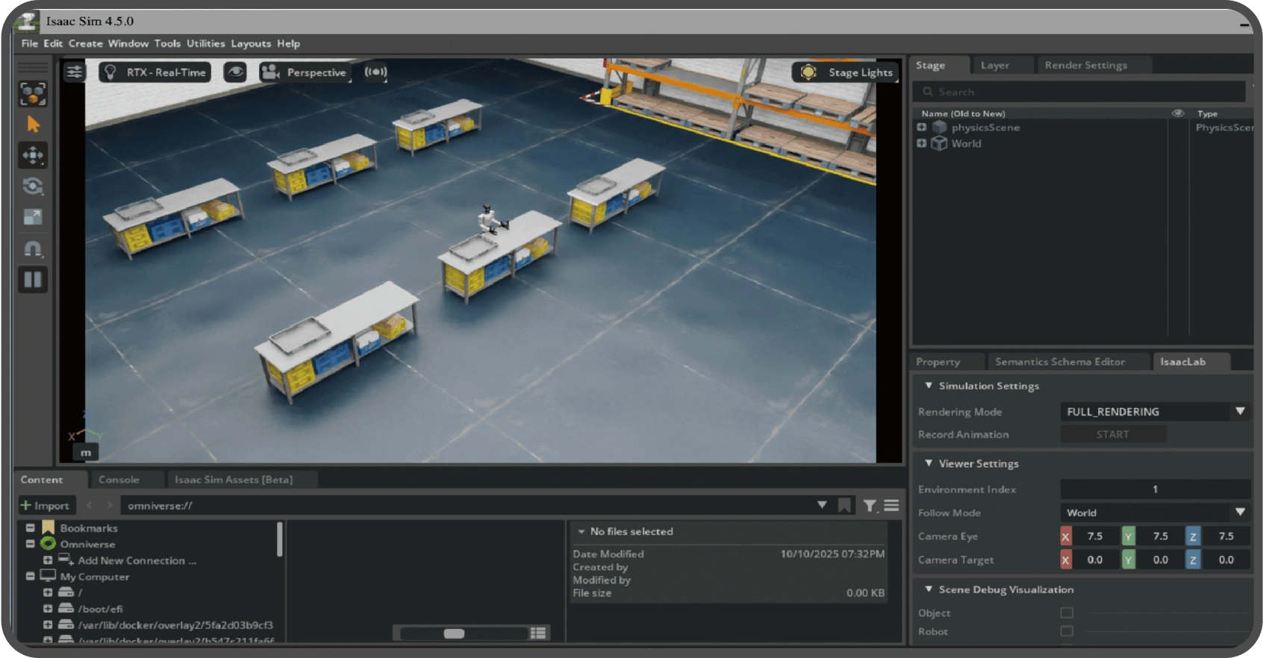The image size is (1263, 658).
Task: Open viewport settings sliders icon
Action: coord(74,72)
